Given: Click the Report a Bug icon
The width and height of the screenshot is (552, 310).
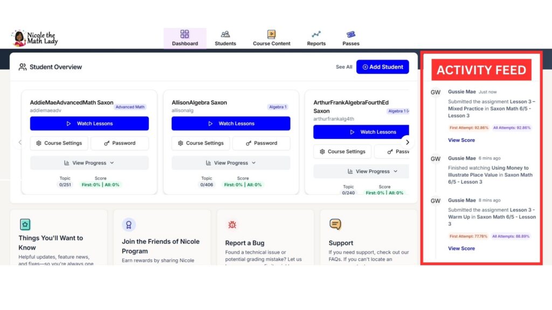Looking at the screenshot, I should coord(232,224).
